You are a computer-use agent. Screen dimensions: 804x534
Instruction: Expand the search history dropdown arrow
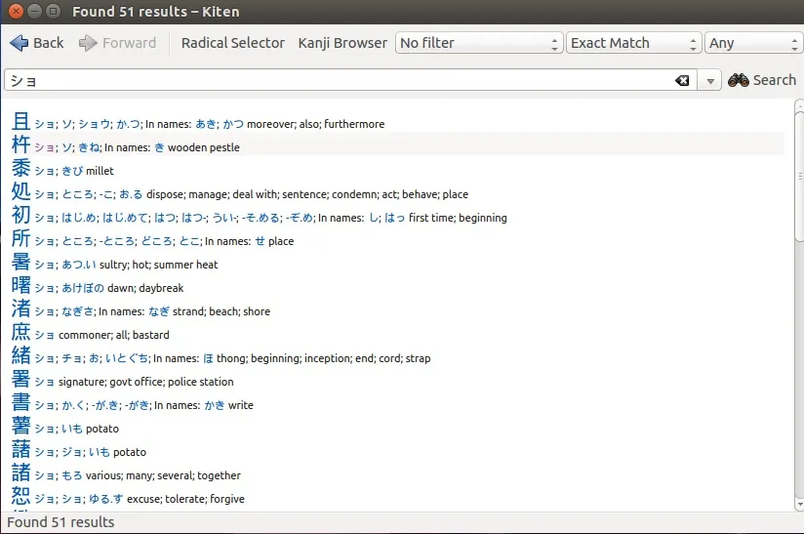tap(711, 81)
